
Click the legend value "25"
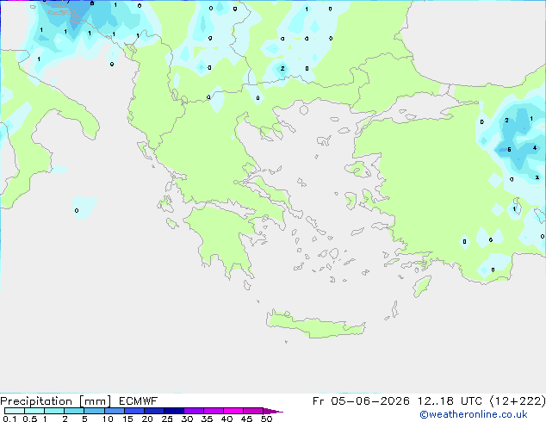pos(167,419)
